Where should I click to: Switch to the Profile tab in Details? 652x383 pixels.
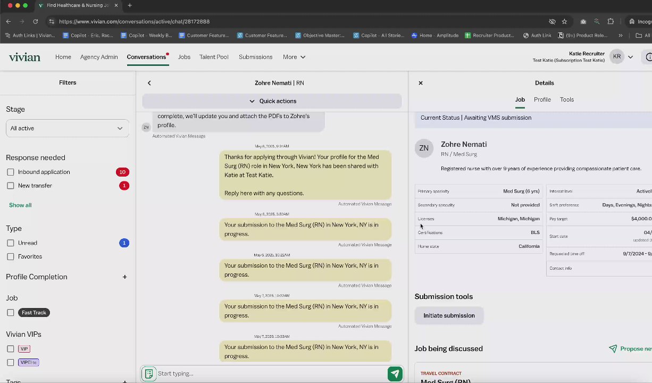point(542,99)
